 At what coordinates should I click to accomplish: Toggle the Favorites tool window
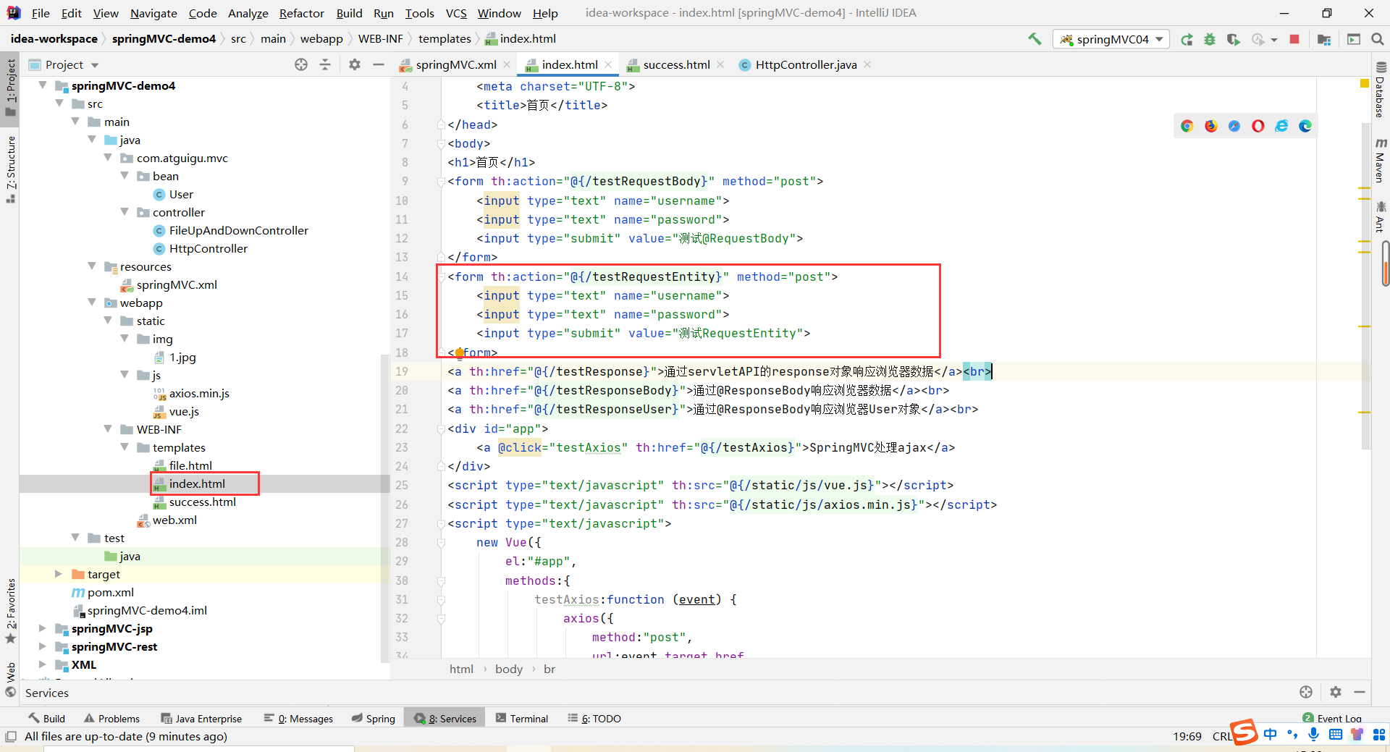click(x=11, y=610)
